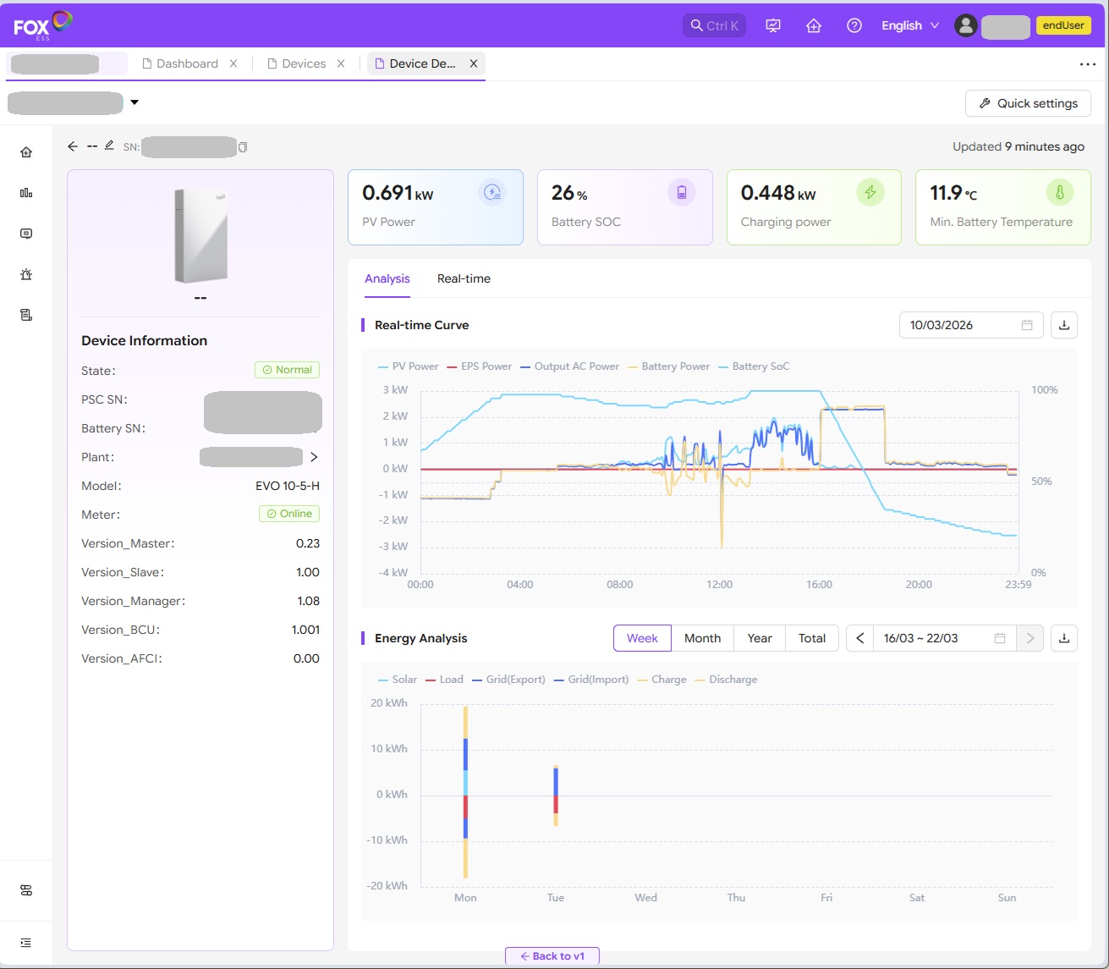Click the home icon in top bar

tap(814, 25)
